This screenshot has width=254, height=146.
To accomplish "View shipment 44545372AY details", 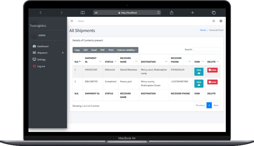I will (x=199, y=72).
